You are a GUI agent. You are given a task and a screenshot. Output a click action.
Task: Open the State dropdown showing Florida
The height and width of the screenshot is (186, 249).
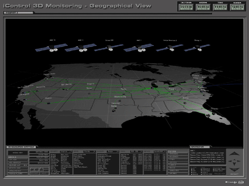89,151
